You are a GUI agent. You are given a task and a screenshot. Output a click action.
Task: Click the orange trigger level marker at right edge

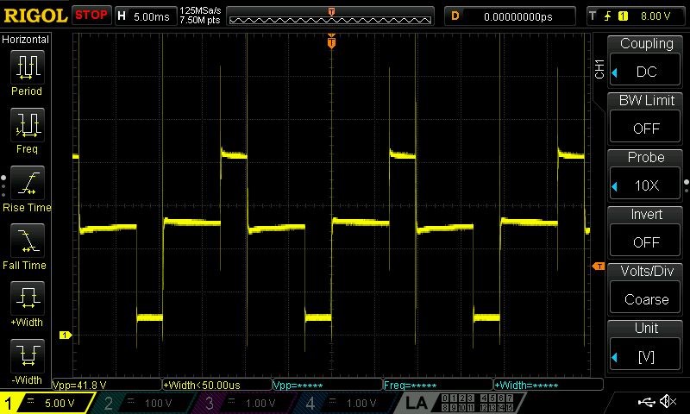click(598, 267)
